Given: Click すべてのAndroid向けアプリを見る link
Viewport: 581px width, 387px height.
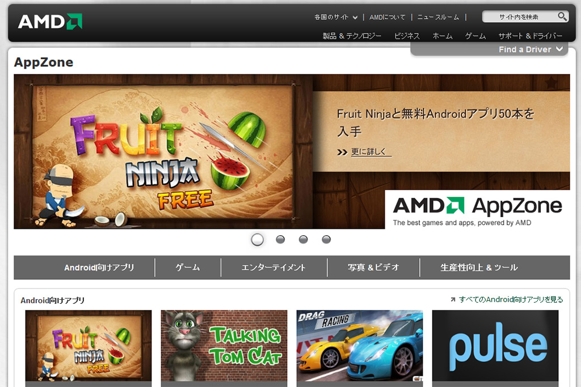Looking at the screenshot, I should pos(511,299).
